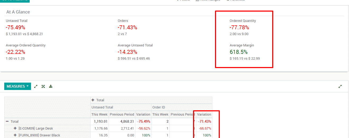The height and width of the screenshot is (138, 349).
Task: Click the Average Margin 618.5% statistic
Action: click(239, 52)
